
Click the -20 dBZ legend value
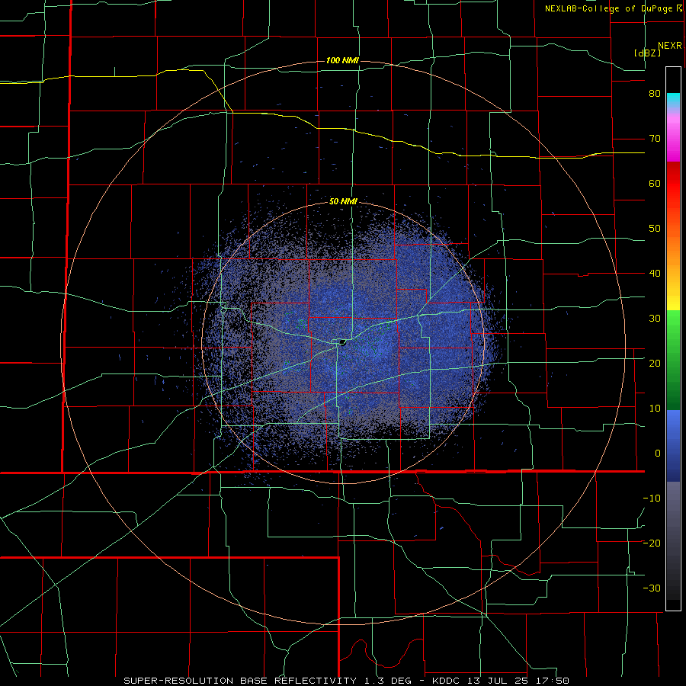point(652,543)
